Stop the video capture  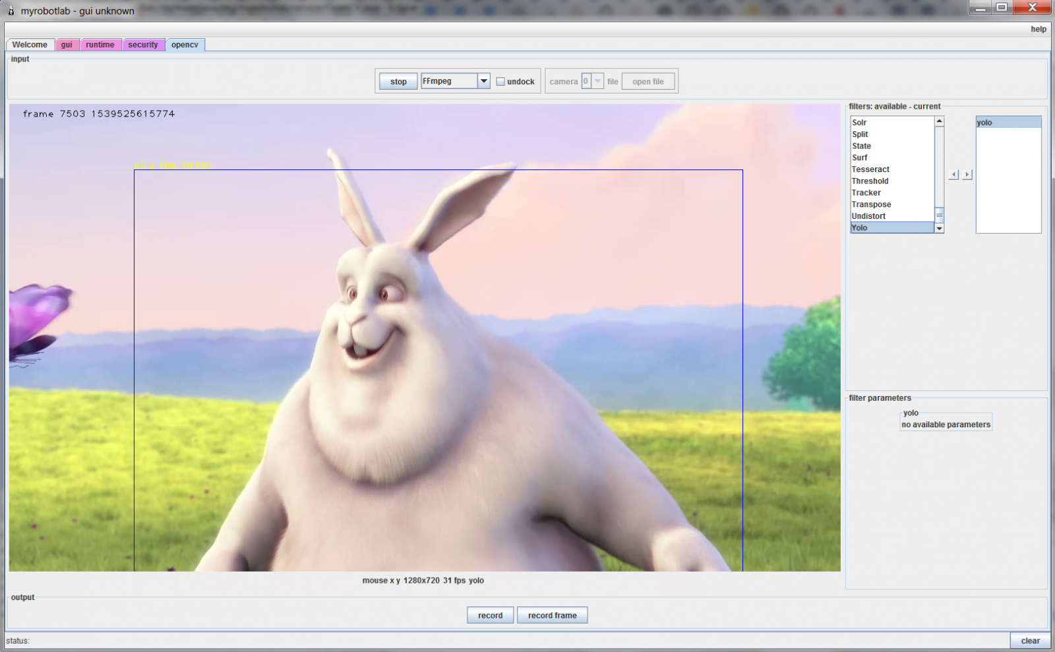(398, 82)
